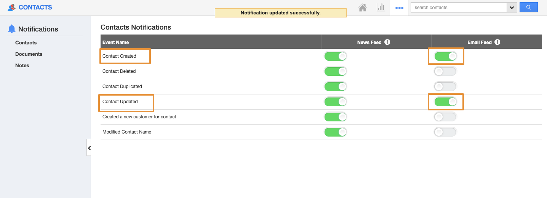This screenshot has height=198, width=547.
Task: Click the Contacts app logo icon
Action: pyautogui.click(x=12, y=7)
